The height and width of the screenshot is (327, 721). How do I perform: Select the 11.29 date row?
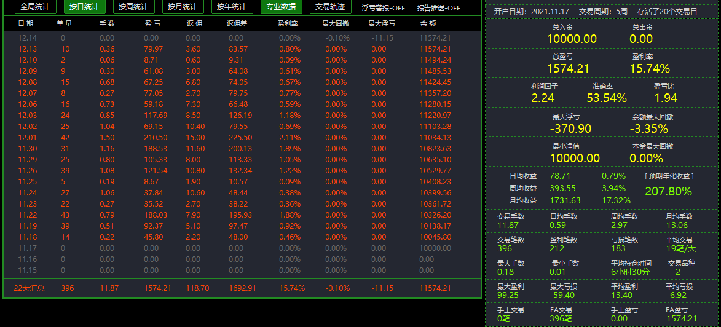242,159
